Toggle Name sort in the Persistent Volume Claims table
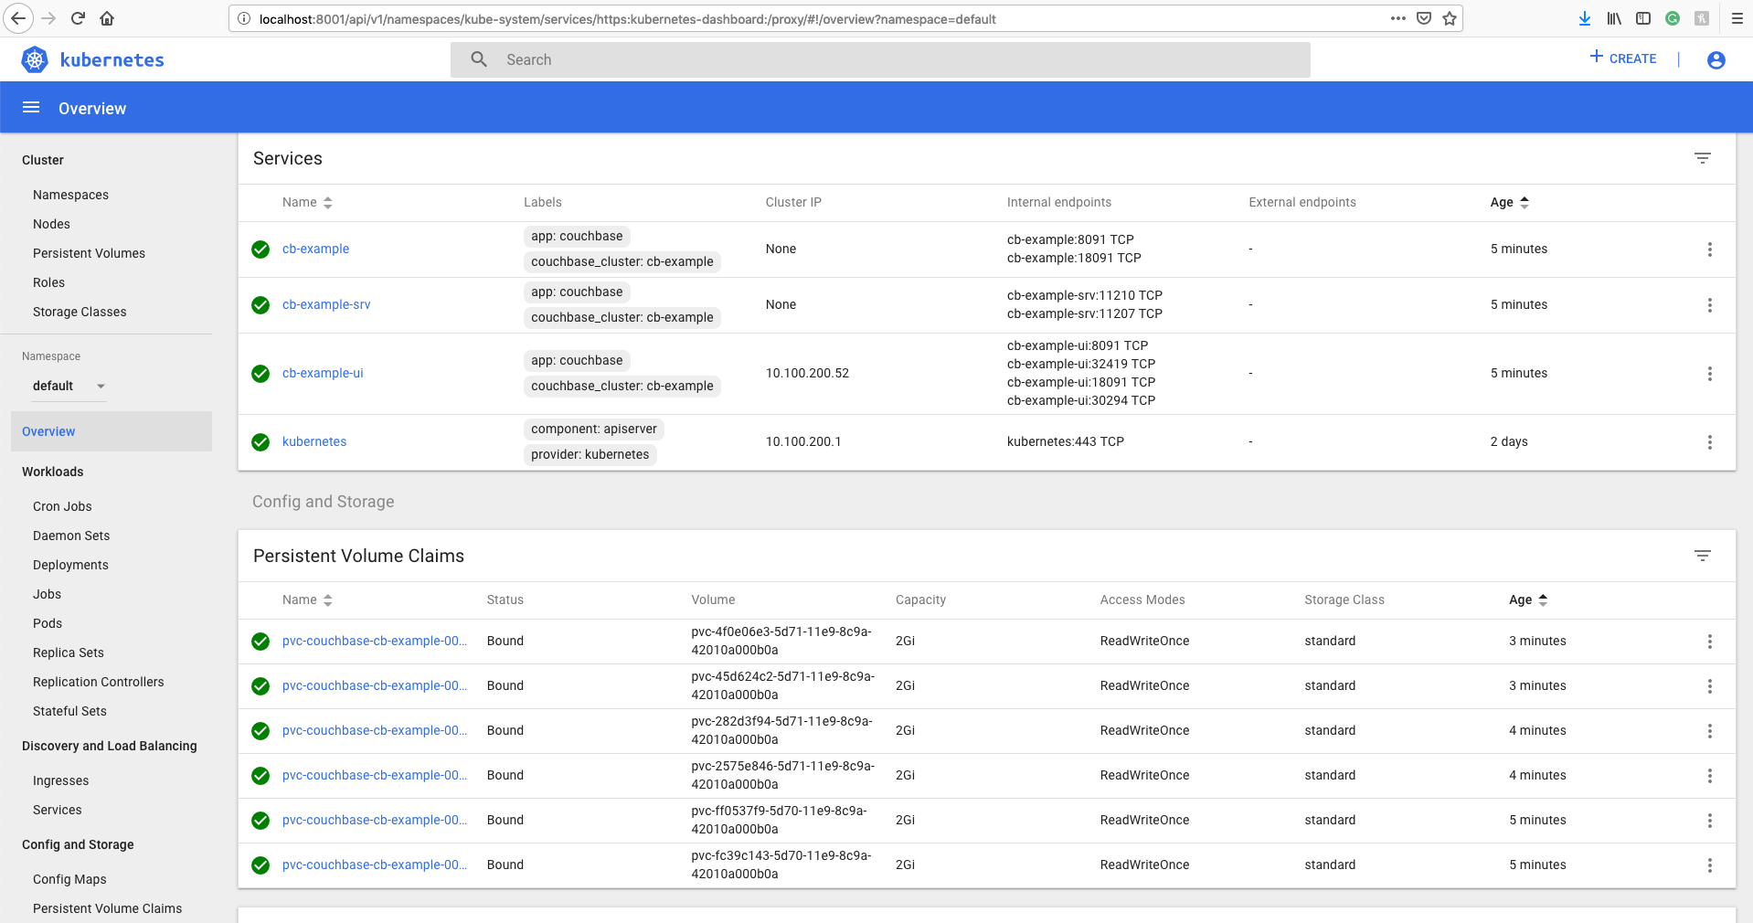Screen dimensions: 1753x923 [x=307, y=599]
